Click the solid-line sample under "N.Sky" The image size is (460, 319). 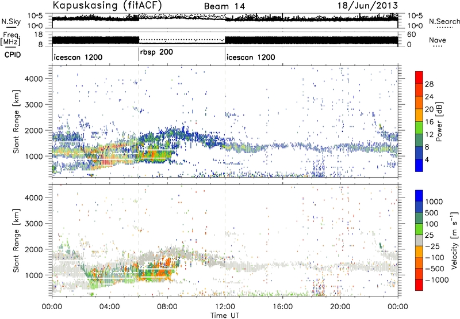tap(11, 27)
